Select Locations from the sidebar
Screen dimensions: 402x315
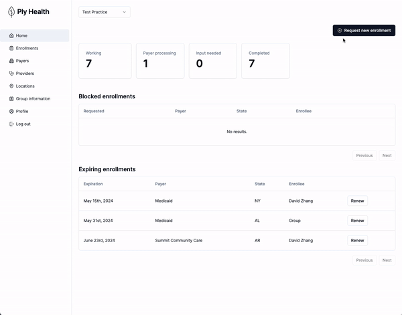click(35, 86)
